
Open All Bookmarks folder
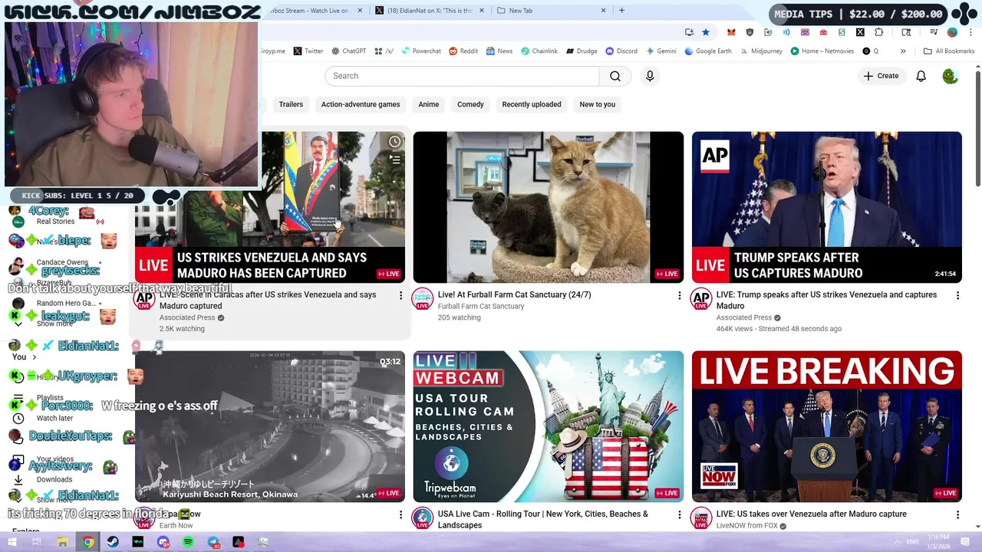pyautogui.click(x=949, y=51)
